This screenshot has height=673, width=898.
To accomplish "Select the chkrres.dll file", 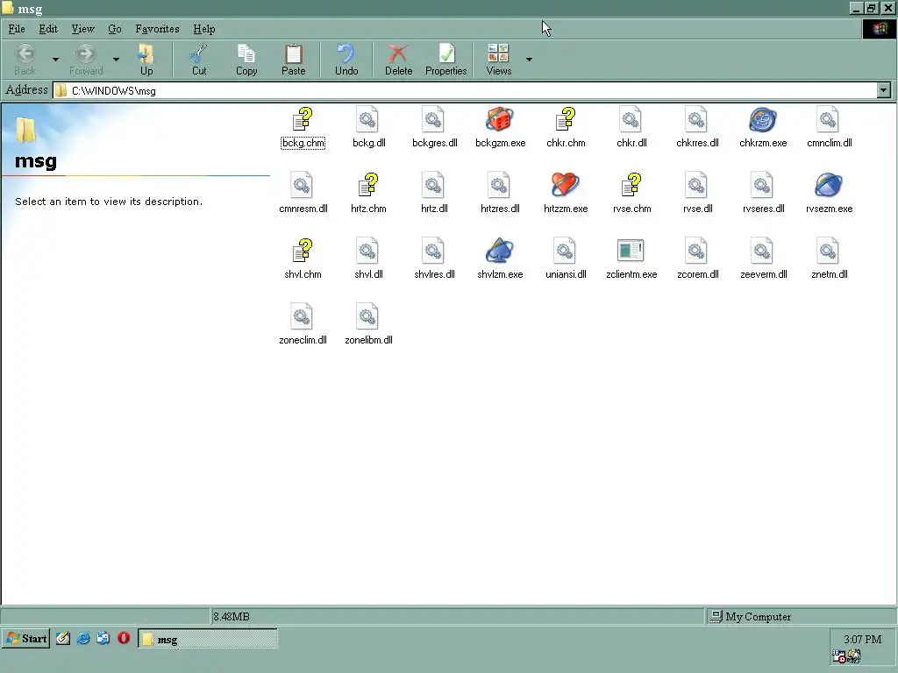I will (697, 128).
